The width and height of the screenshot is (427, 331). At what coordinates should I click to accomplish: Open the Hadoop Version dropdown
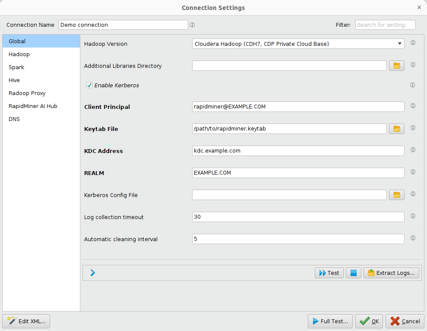[x=400, y=44]
